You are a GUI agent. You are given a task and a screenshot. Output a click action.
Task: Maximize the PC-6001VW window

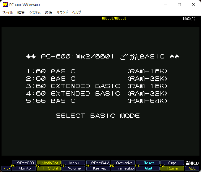(179, 5)
